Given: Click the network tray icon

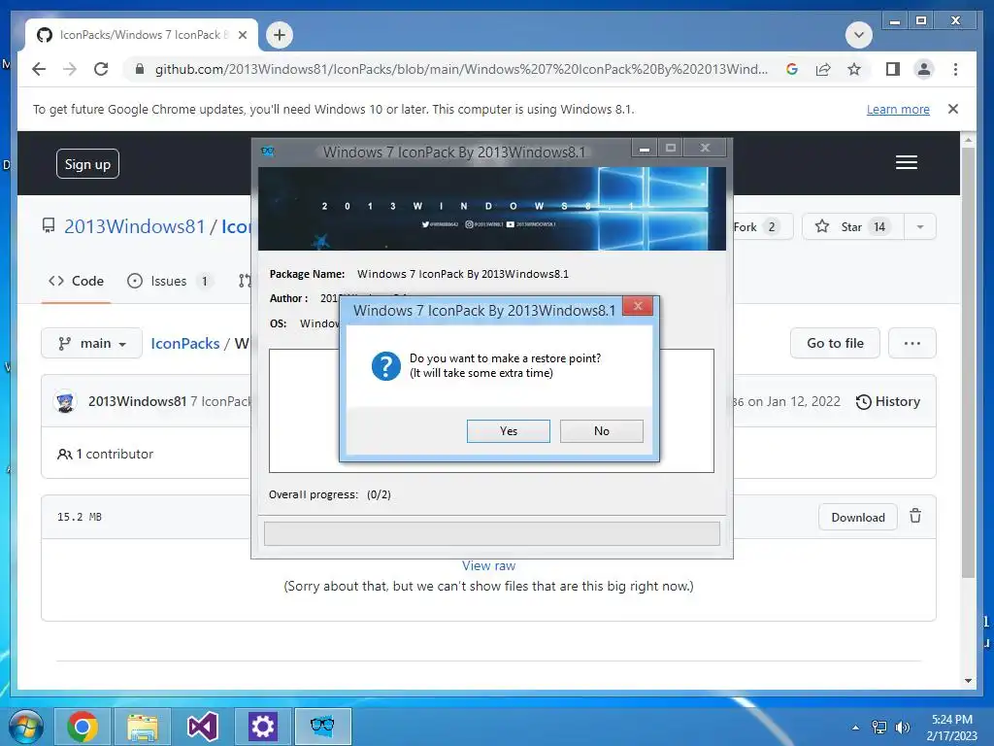Looking at the screenshot, I should pos(879,728).
